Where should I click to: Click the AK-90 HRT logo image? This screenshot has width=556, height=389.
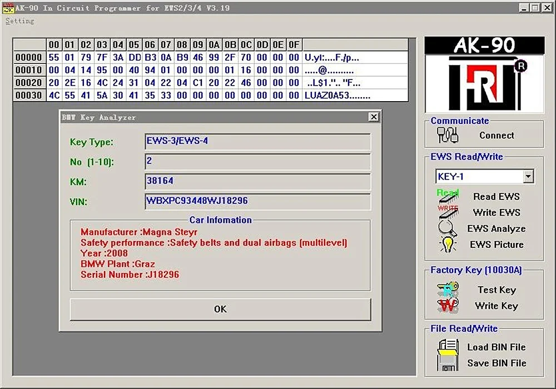pos(484,75)
